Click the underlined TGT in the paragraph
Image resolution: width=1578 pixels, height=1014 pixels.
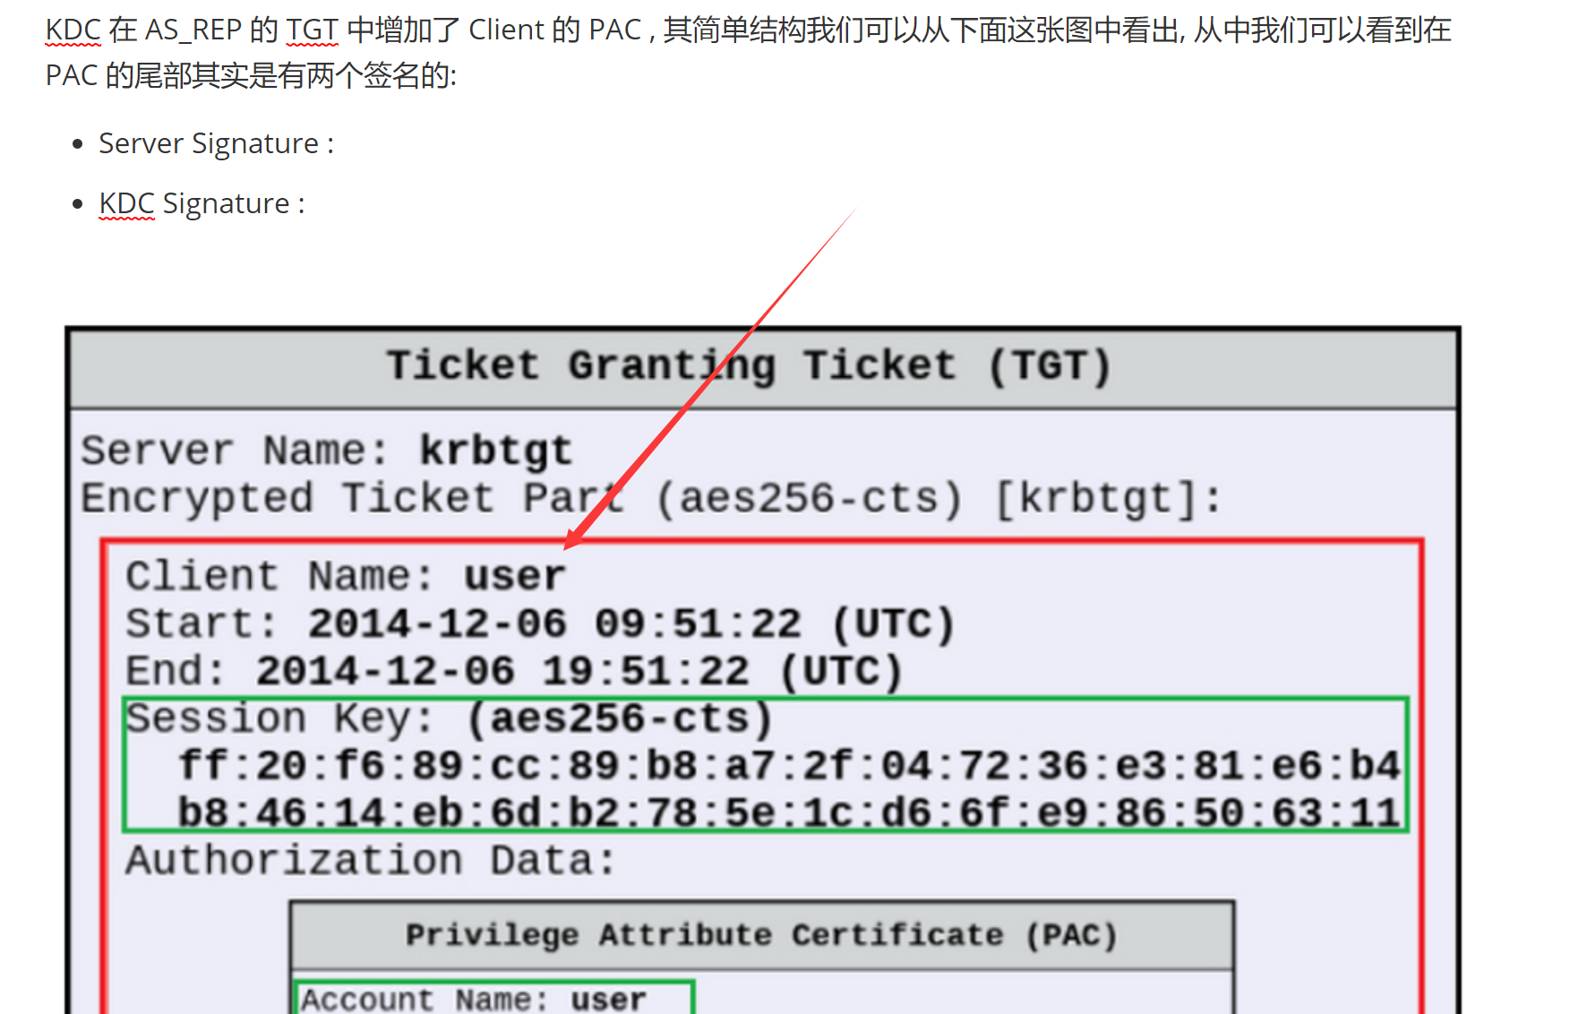(312, 30)
